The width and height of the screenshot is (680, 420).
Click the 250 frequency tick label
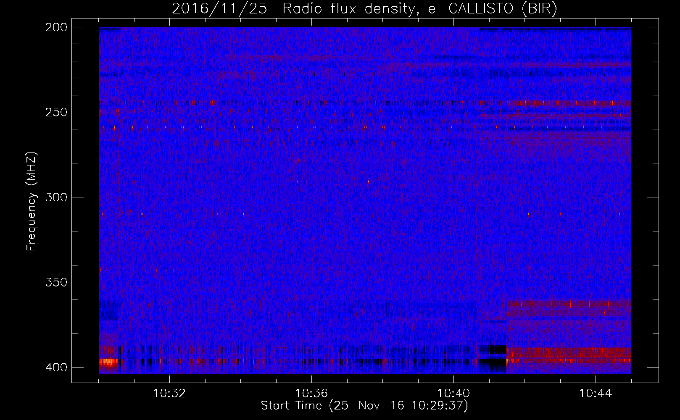tap(56, 112)
